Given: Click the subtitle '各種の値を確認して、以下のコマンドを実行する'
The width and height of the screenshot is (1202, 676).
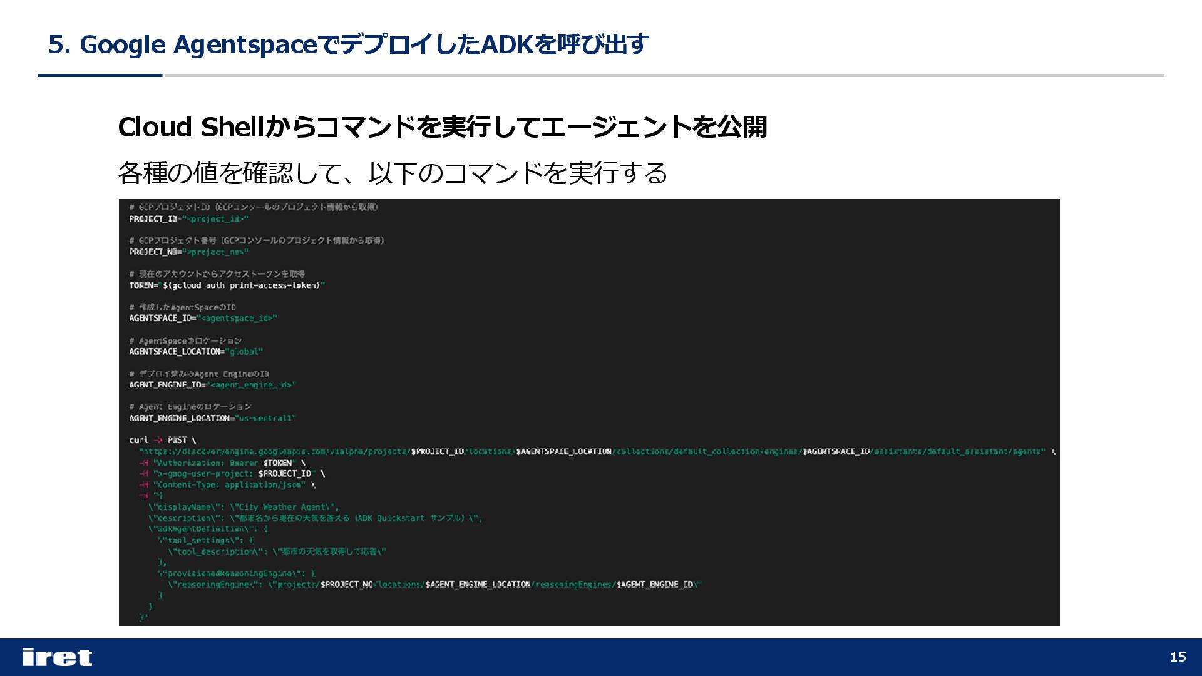Looking at the screenshot, I should click(393, 173).
